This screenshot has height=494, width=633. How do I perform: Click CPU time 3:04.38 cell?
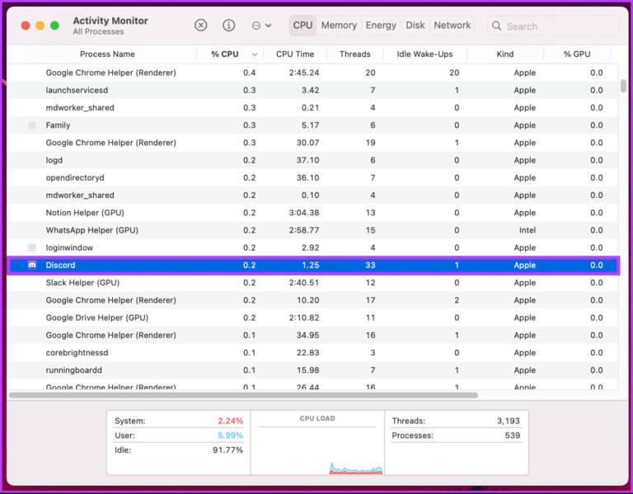[304, 213]
